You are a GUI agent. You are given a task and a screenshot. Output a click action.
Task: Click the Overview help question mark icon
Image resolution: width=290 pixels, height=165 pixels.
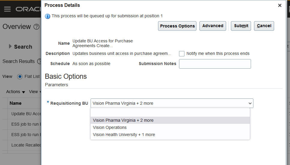[x=36, y=27]
